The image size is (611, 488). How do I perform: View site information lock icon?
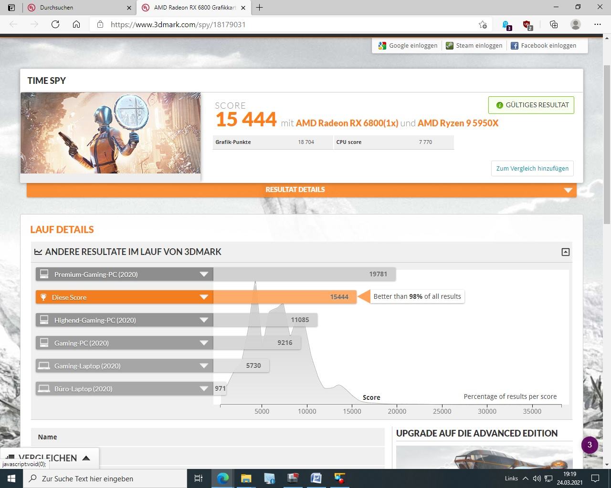pos(100,24)
